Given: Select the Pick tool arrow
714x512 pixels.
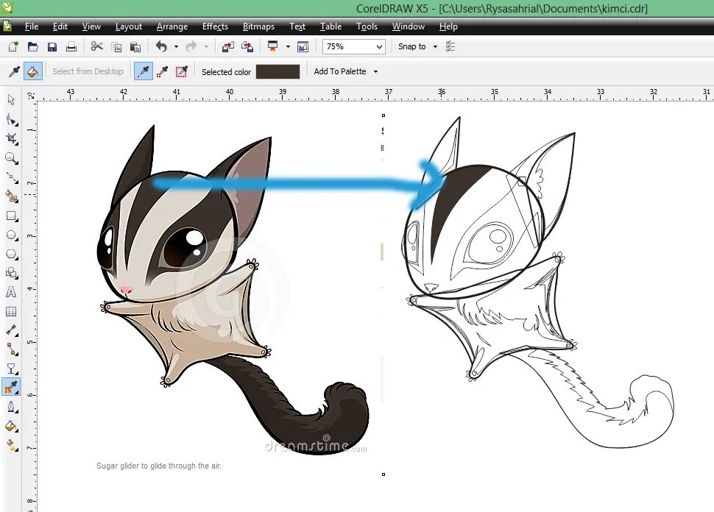Looking at the screenshot, I should 11,99.
